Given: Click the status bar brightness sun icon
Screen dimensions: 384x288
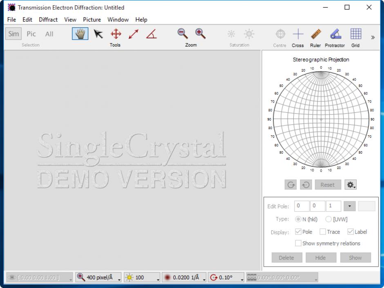Looking at the screenshot, I should (129, 277).
